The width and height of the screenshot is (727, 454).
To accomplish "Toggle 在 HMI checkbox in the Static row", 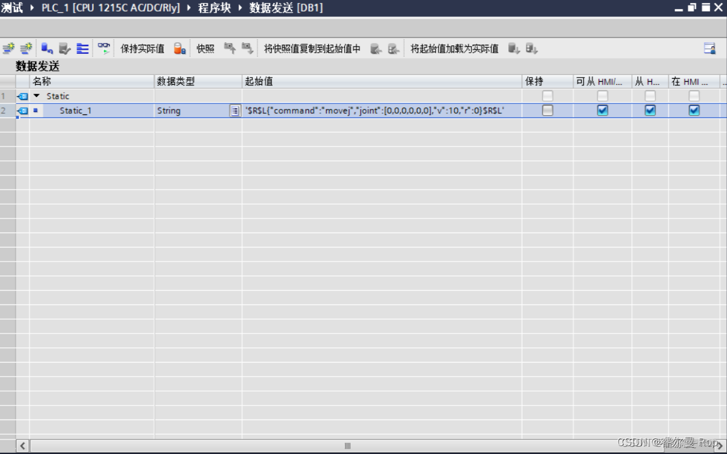I will [x=694, y=96].
